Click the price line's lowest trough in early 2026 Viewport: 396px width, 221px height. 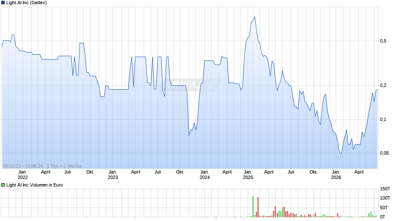(340, 153)
